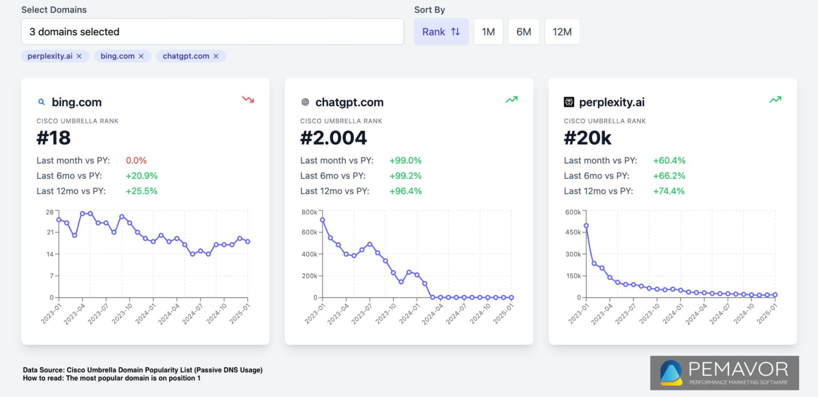This screenshot has width=818, height=397.
Task: Sort by 6M change
Action: click(x=524, y=31)
